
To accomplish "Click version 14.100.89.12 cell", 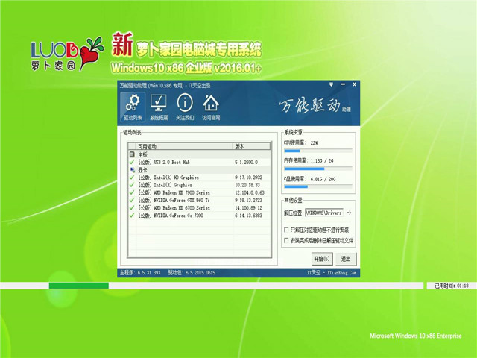I will coord(248,207).
